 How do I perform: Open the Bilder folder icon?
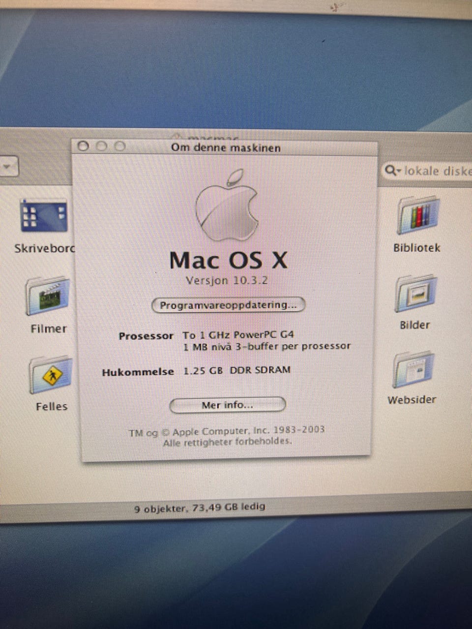click(415, 294)
